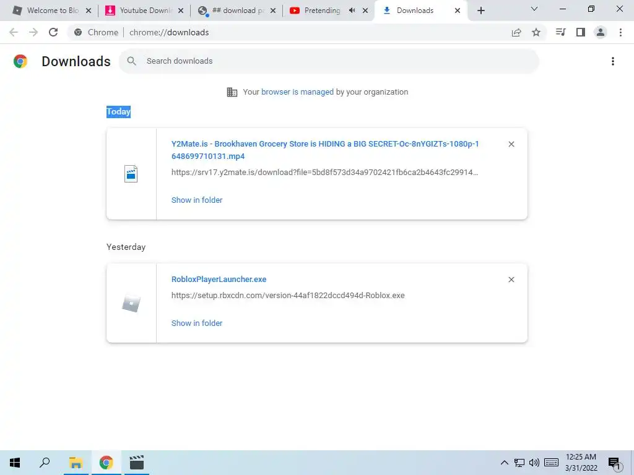The height and width of the screenshot is (475, 634).
Task: Remove RobloxPlayerLauncher.exe from list
Action: coord(511,280)
